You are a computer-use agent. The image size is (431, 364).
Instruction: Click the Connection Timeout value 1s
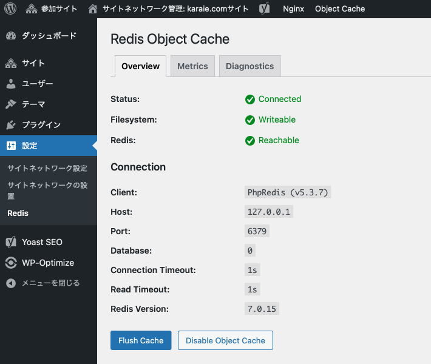[x=253, y=270]
